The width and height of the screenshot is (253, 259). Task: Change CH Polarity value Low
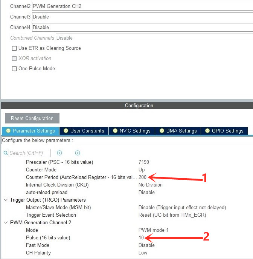click(x=143, y=253)
